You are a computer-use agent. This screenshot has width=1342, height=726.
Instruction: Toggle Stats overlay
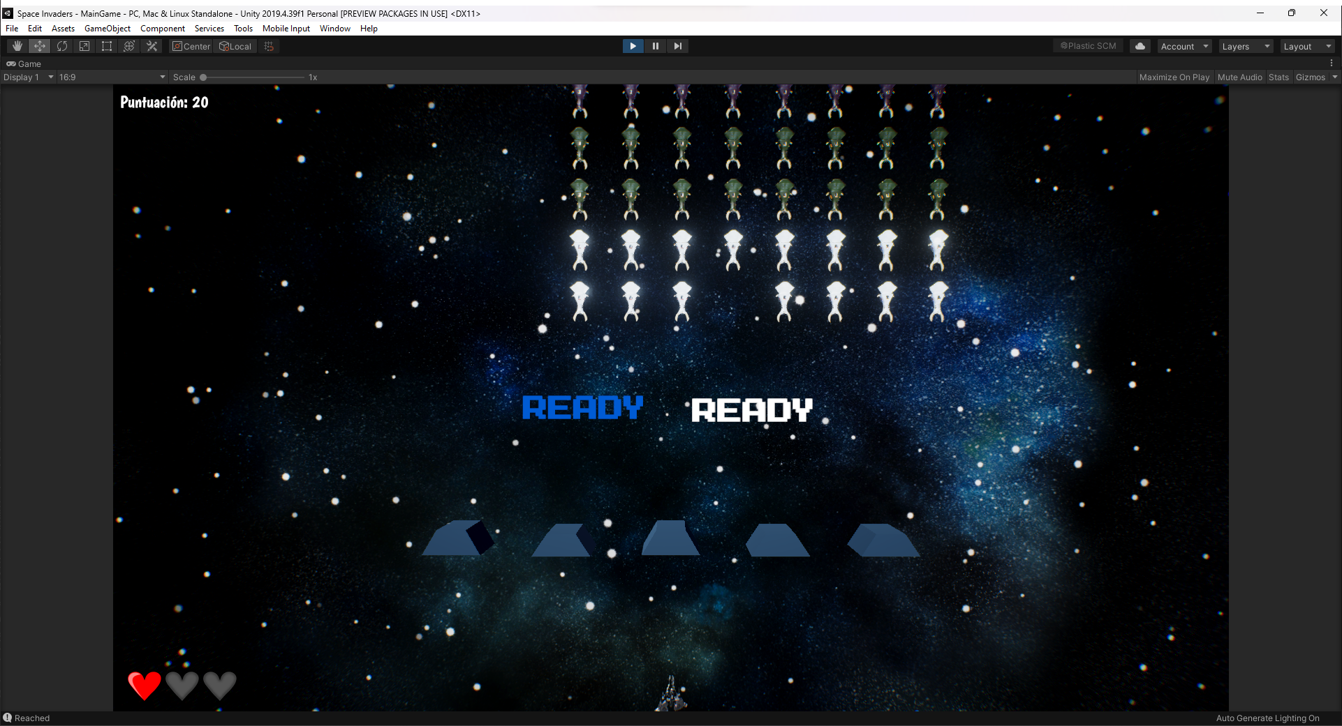[x=1278, y=77]
